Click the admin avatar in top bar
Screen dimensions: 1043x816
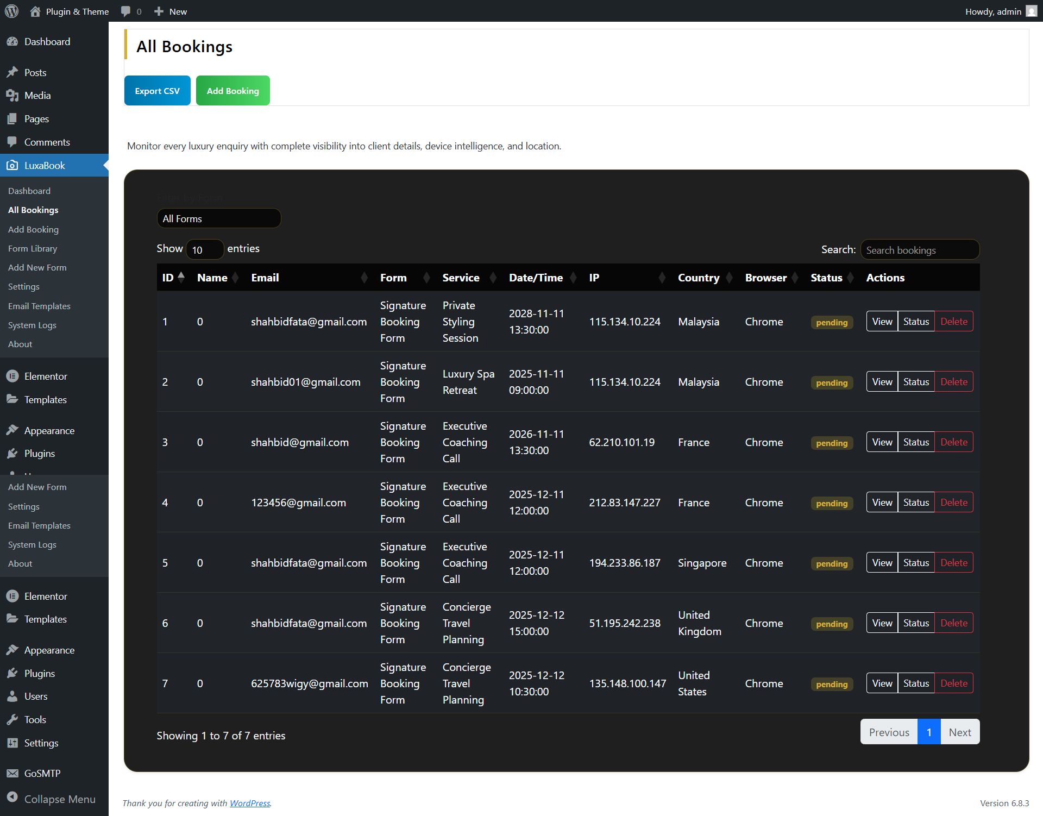tap(1031, 11)
